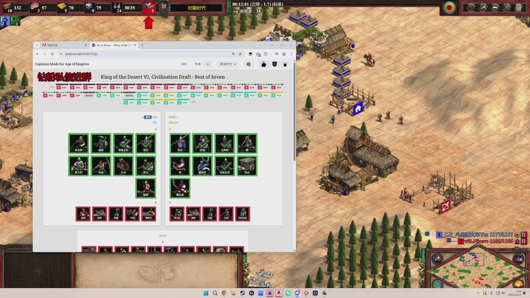Toggle the shield theme icon in the page header
Viewport: 530px width, 298px height.
[x=274, y=64]
